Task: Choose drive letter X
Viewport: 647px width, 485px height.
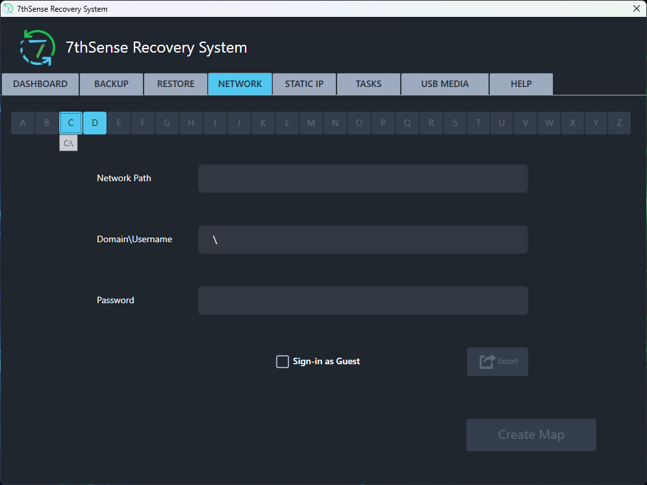Action: 572,123
